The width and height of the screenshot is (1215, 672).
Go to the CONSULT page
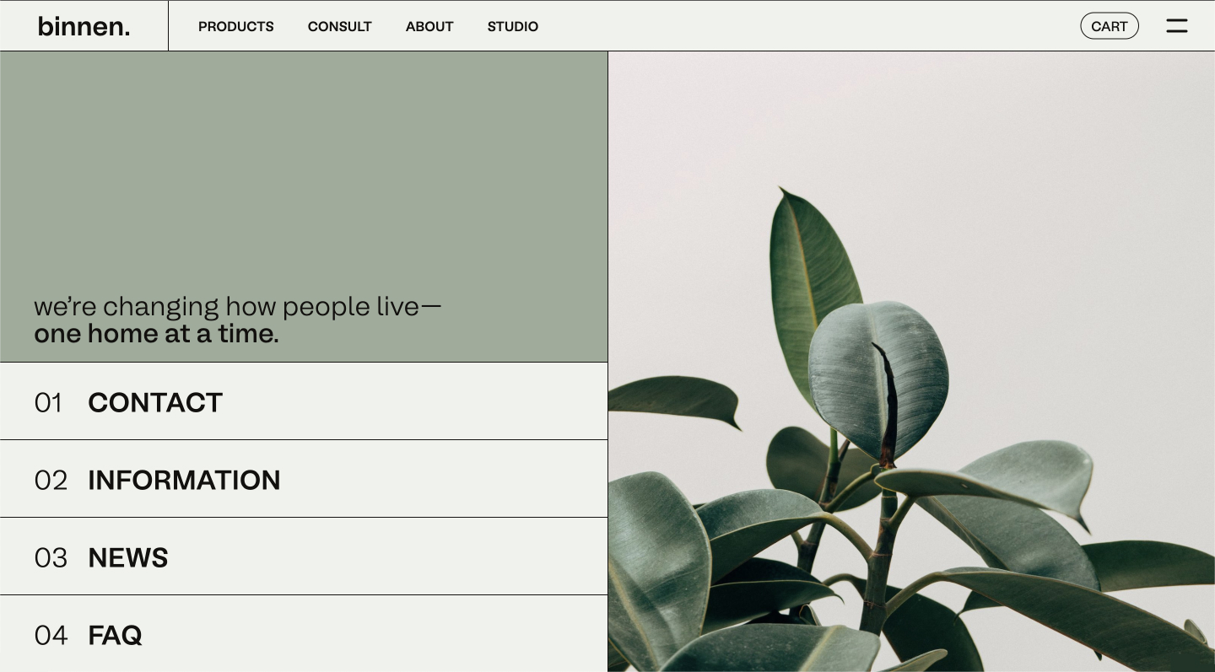tap(340, 26)
